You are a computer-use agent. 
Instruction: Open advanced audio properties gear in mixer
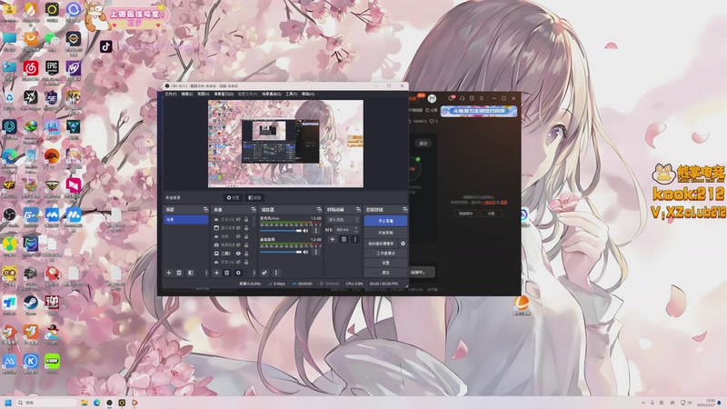[264, 273]
